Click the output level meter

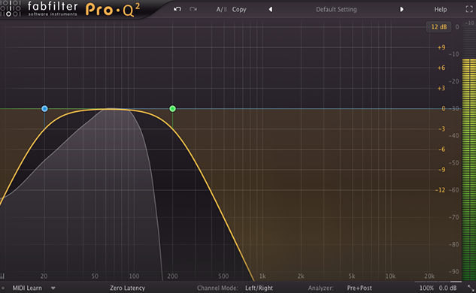468,170
